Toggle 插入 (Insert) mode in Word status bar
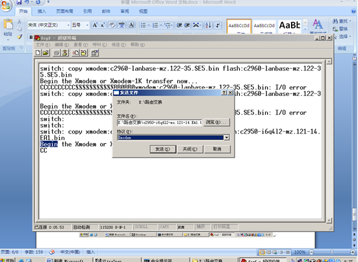The image size is (358, 262). (x=90, y=252)
